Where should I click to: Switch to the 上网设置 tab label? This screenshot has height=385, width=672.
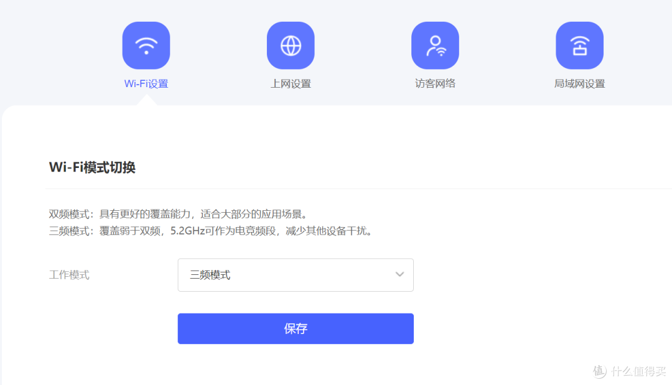point(291,83)
